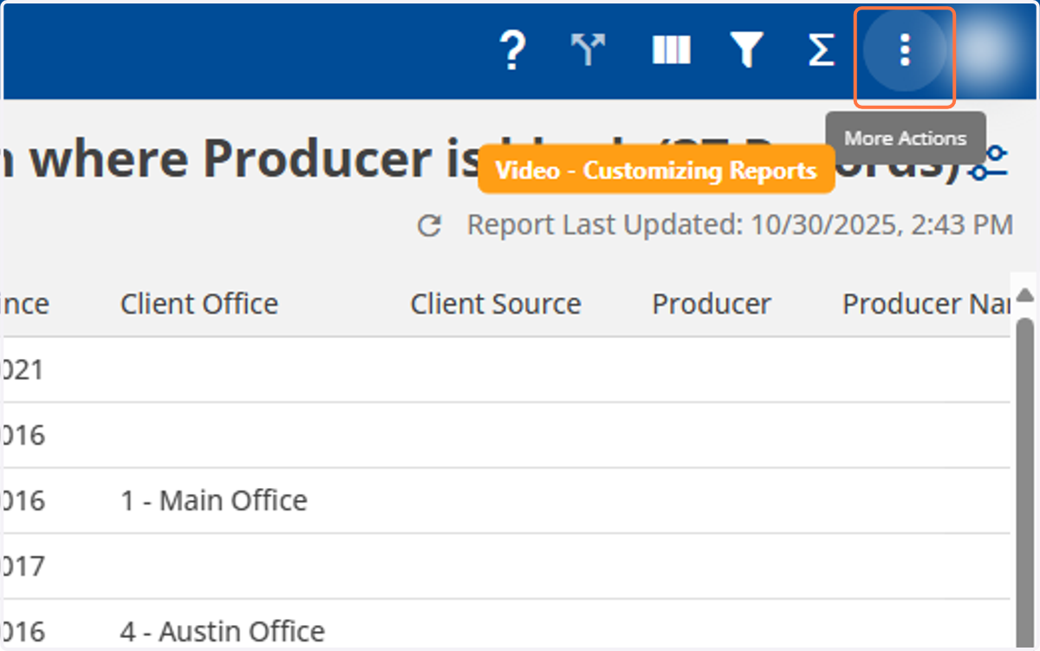Sort by the Client Office column header
The image size is (1040, 651).
(x=199, y=304)
